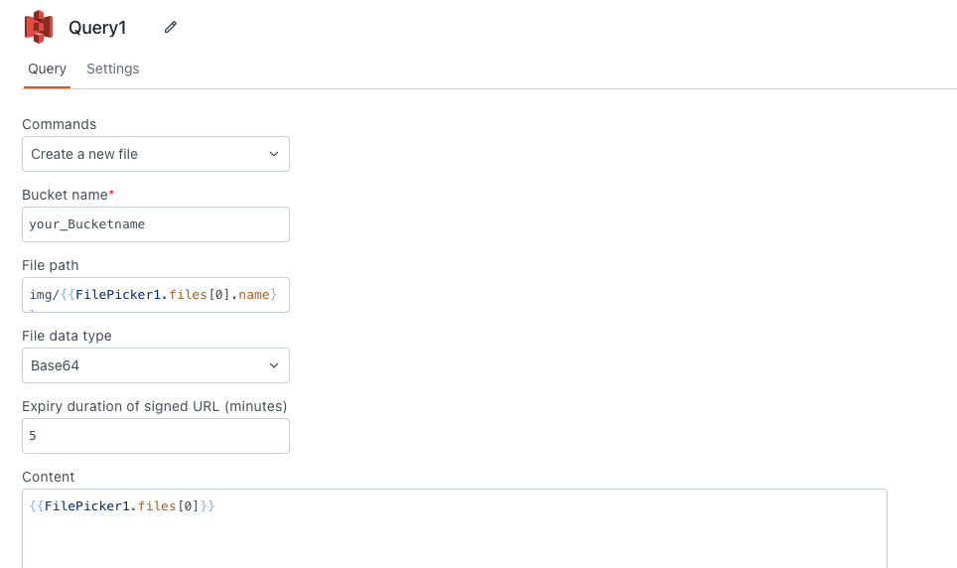Click the Expiry duration of signed URL label
The image size is (957, 568).
(x=154, y=406)
